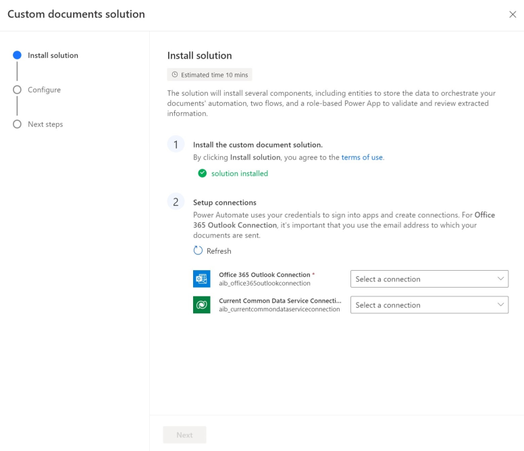Expand the Outlook connection dropdown chevron arrow
The height and width of the screenshot is (451, 524).
pos(500,279)
